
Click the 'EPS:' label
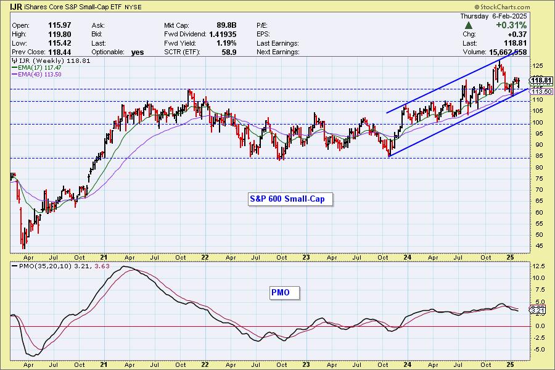point(263,35)
